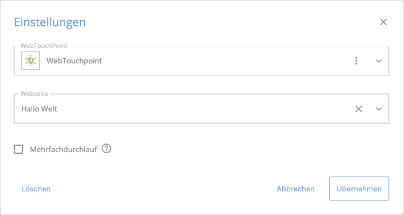Click the small WebTouchPoint field caption
The image size is (404, 215).
pyautogui.click(x=44, y=46)
